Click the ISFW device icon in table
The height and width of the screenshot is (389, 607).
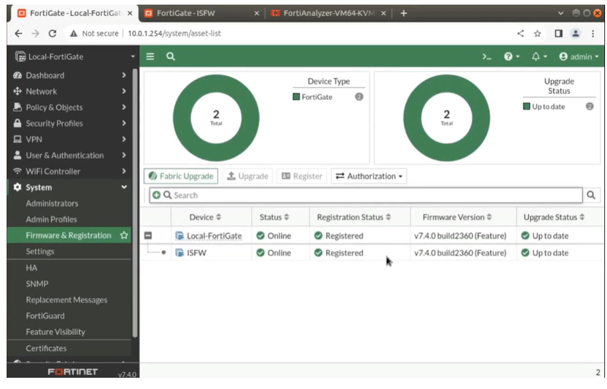tap(179, 252)
